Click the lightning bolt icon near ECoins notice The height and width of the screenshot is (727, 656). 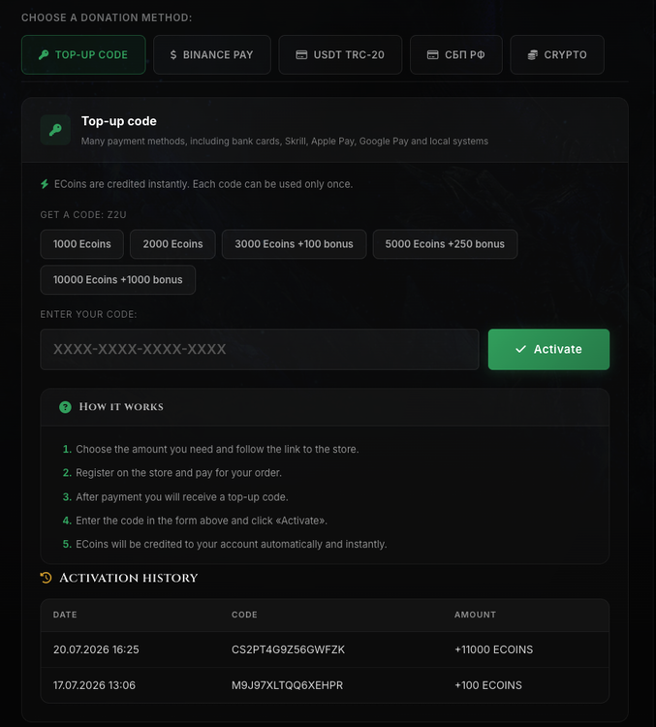click(45, 184)
